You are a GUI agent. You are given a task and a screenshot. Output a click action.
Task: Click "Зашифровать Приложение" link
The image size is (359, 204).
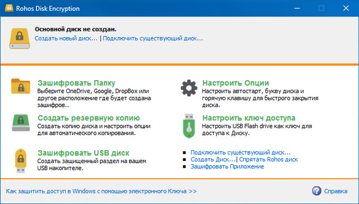(x=227, y=166)
